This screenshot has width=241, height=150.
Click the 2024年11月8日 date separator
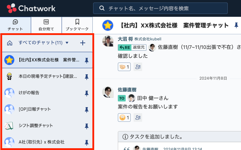click(213, 78)
